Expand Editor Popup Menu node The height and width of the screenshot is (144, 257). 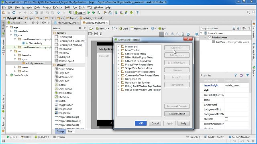click(118, 54)
